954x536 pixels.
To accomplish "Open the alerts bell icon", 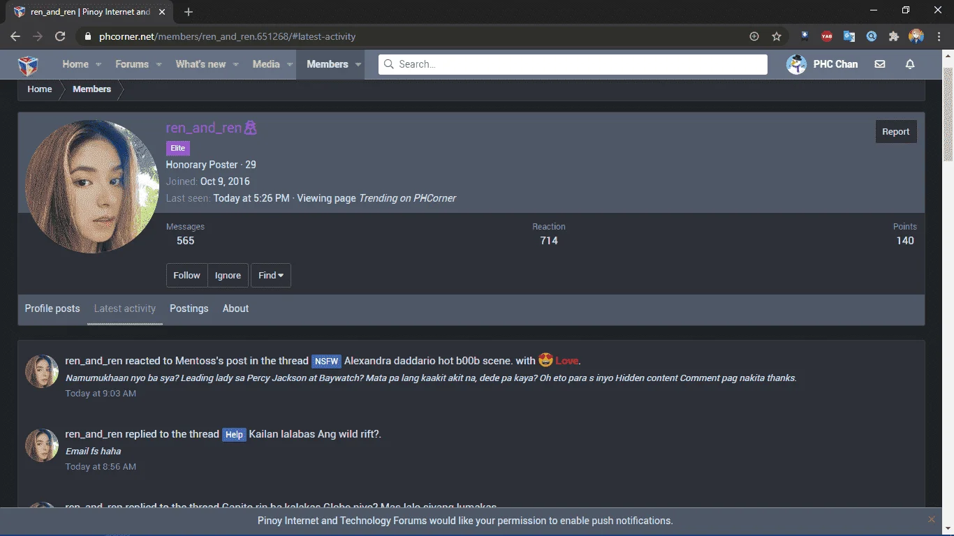I will tap(910, 64).
